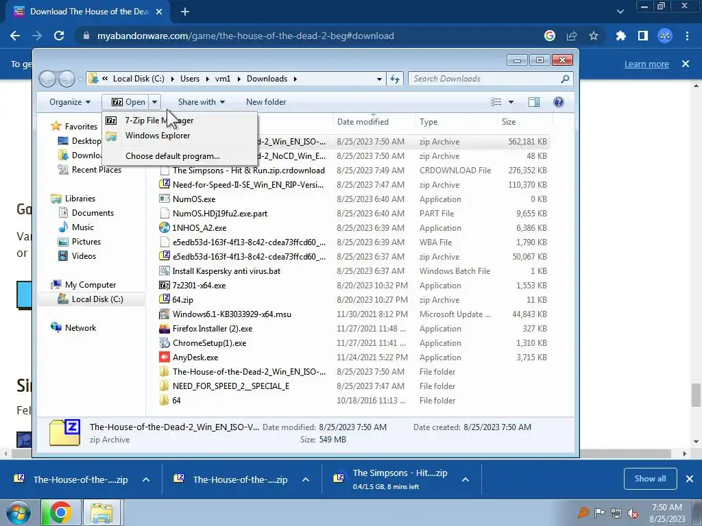Open the Windows Start menu
Image resolution: width=702 pixels, height=526 pixels.
pyautogui.click(x=18, y=513)
